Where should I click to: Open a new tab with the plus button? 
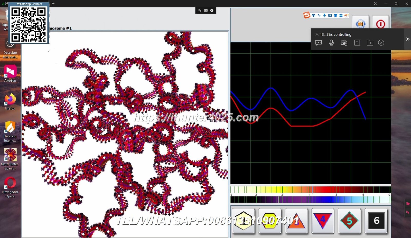point(53,4)
